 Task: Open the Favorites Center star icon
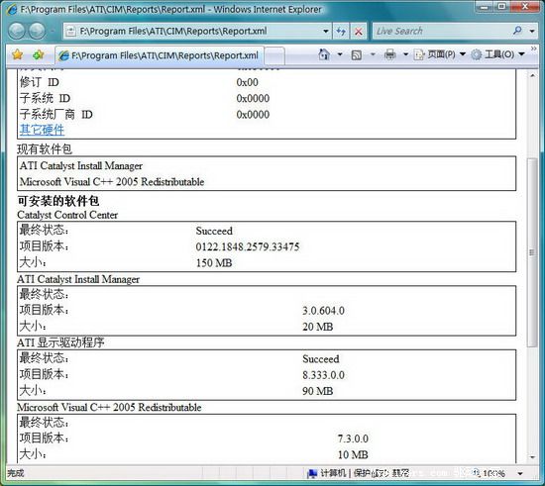click(x=18, y=54)
